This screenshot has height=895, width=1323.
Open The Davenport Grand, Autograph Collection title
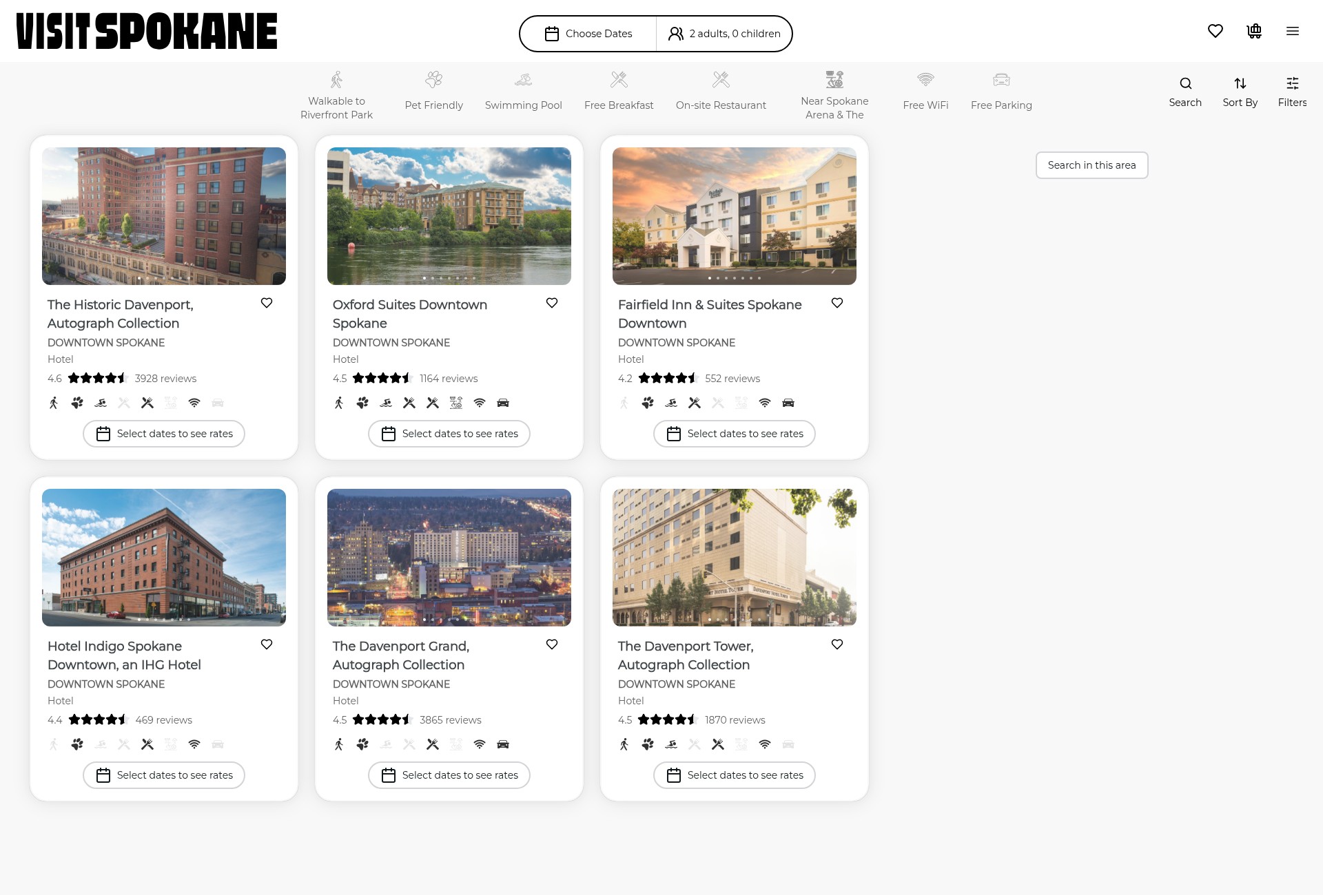pos(401,655)
